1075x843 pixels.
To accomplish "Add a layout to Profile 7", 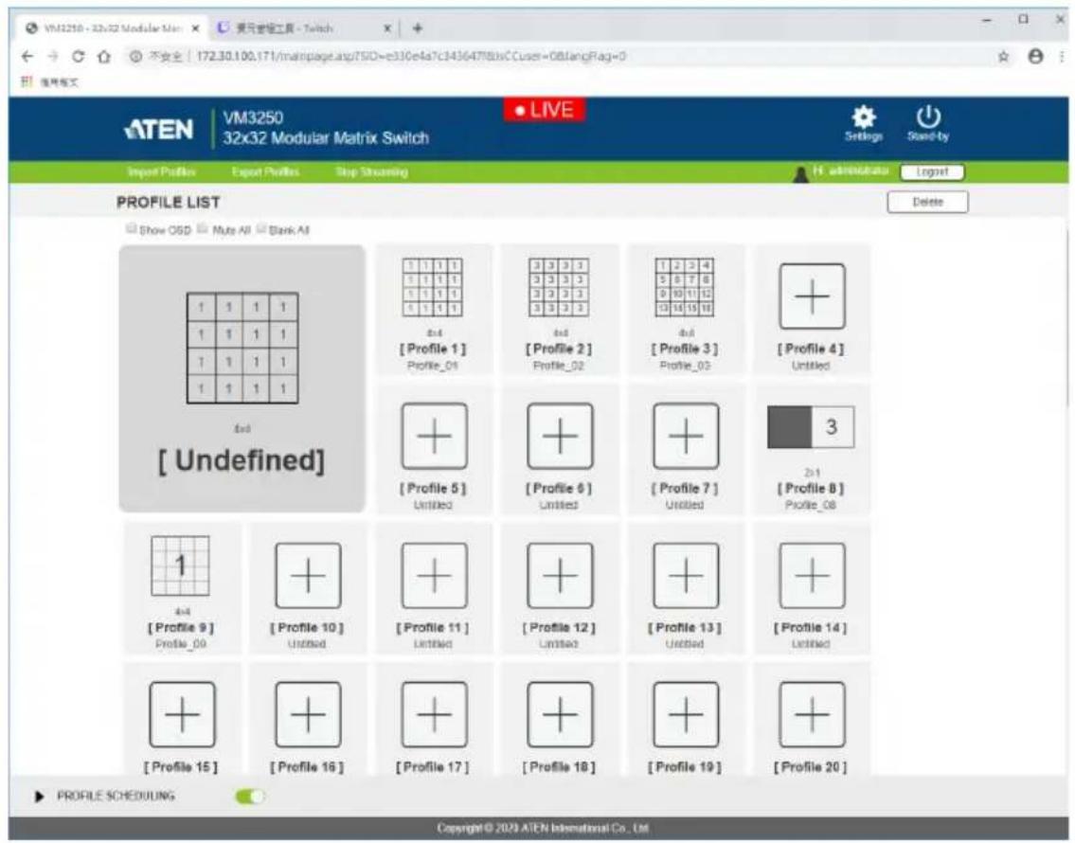I will click(x=686, y=436).
